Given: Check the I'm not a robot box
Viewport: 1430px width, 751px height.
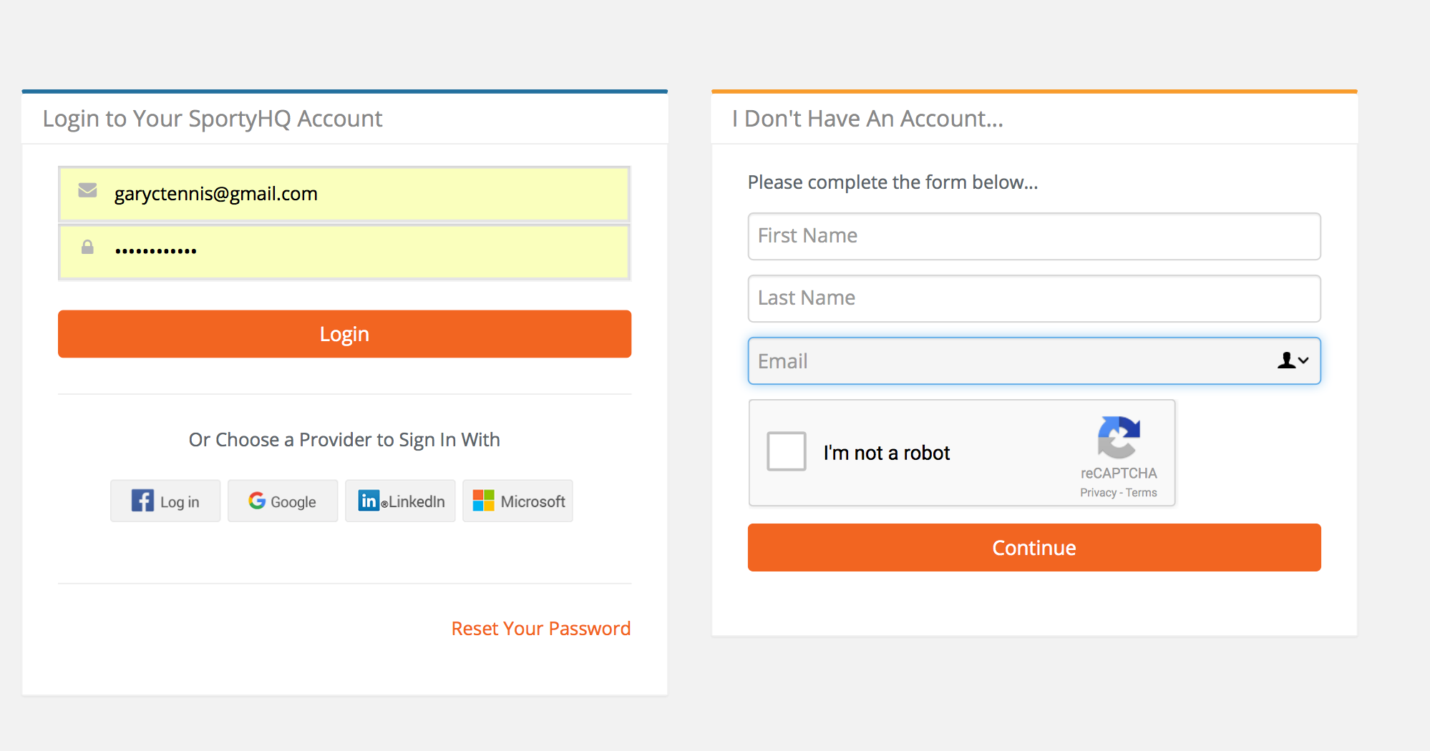Looking at the screenshot, I should 786,451.
